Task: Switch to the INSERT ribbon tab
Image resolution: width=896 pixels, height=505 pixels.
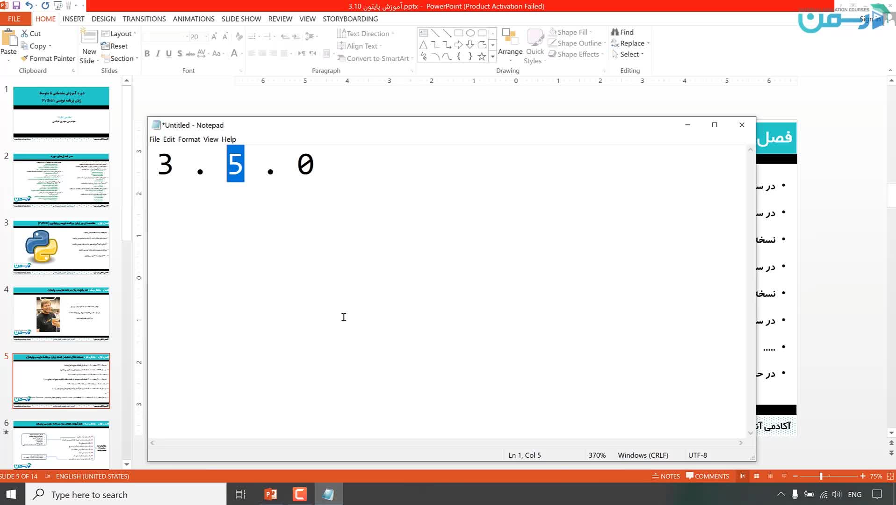Action: tap(73, 19)
